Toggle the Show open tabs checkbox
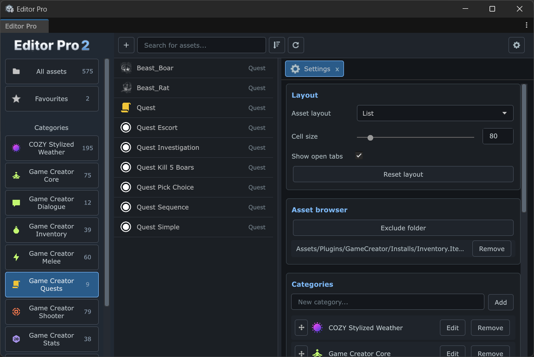 click(359, 156)
